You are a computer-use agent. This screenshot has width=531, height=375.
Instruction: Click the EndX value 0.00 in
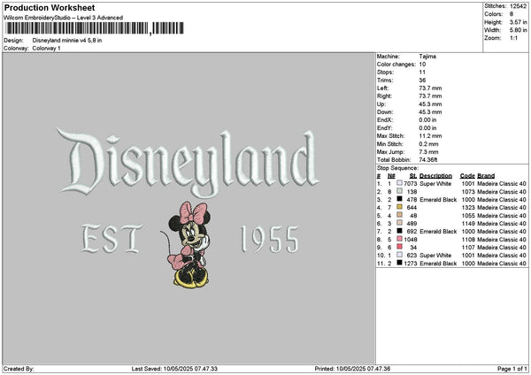tap(427, 119)
